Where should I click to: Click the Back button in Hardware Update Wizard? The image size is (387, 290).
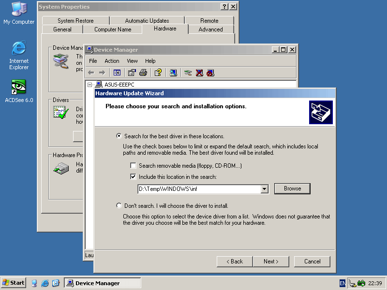(235, 261)
